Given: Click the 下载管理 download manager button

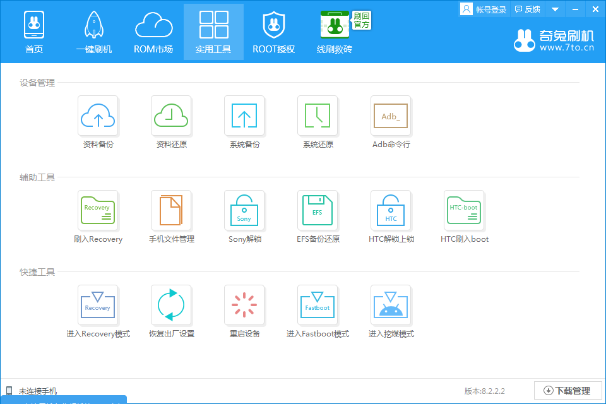Looking at the screenshot, I should [x=567, y=390].
